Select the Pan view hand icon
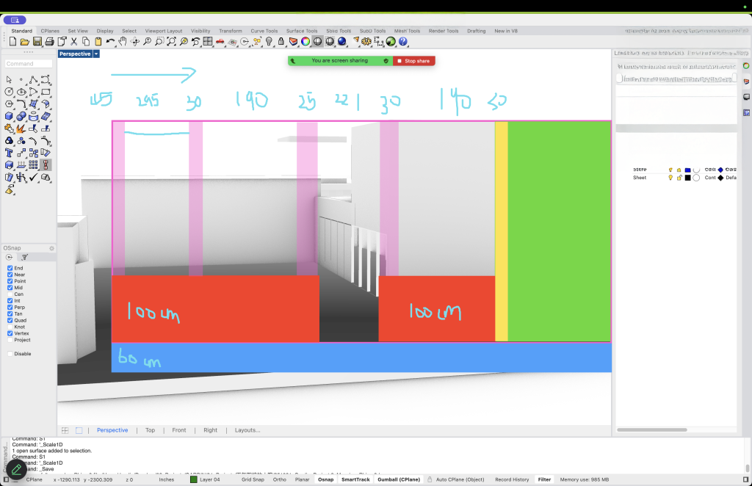 [x=123, y=42]
